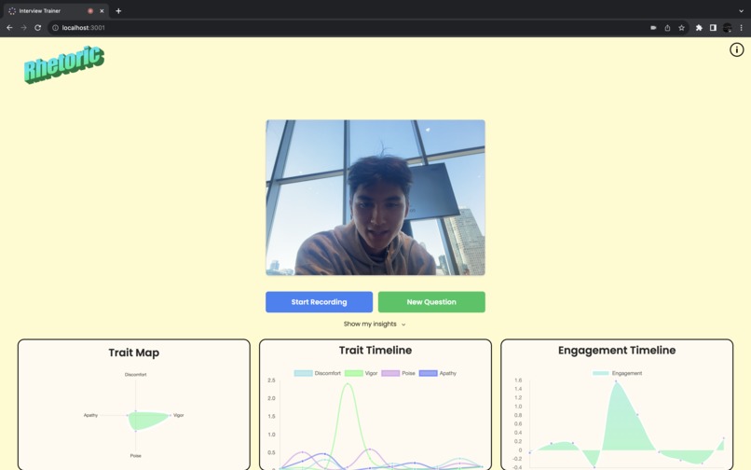Open a new browser tab
The image size is (751, 470).
pyautogui.click(x=118, y=10)
